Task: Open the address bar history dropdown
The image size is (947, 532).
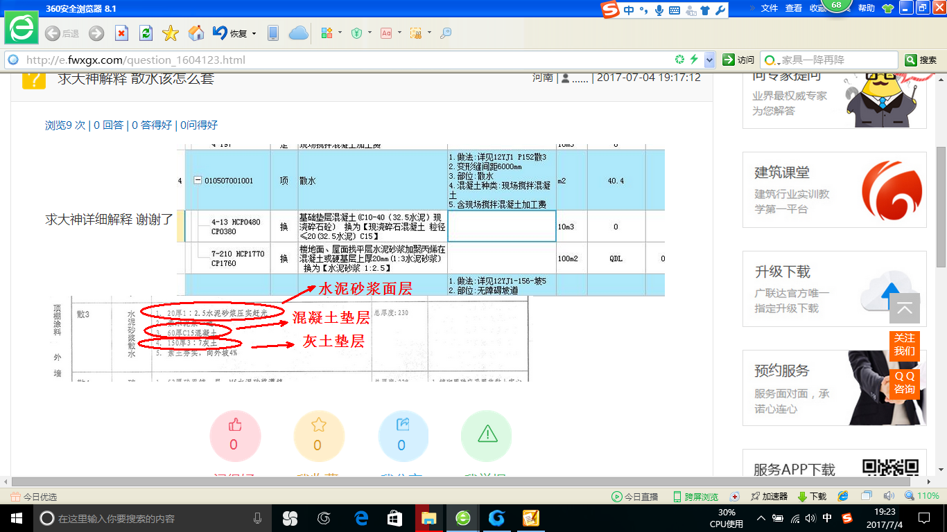Action: (x=709, y=60)
